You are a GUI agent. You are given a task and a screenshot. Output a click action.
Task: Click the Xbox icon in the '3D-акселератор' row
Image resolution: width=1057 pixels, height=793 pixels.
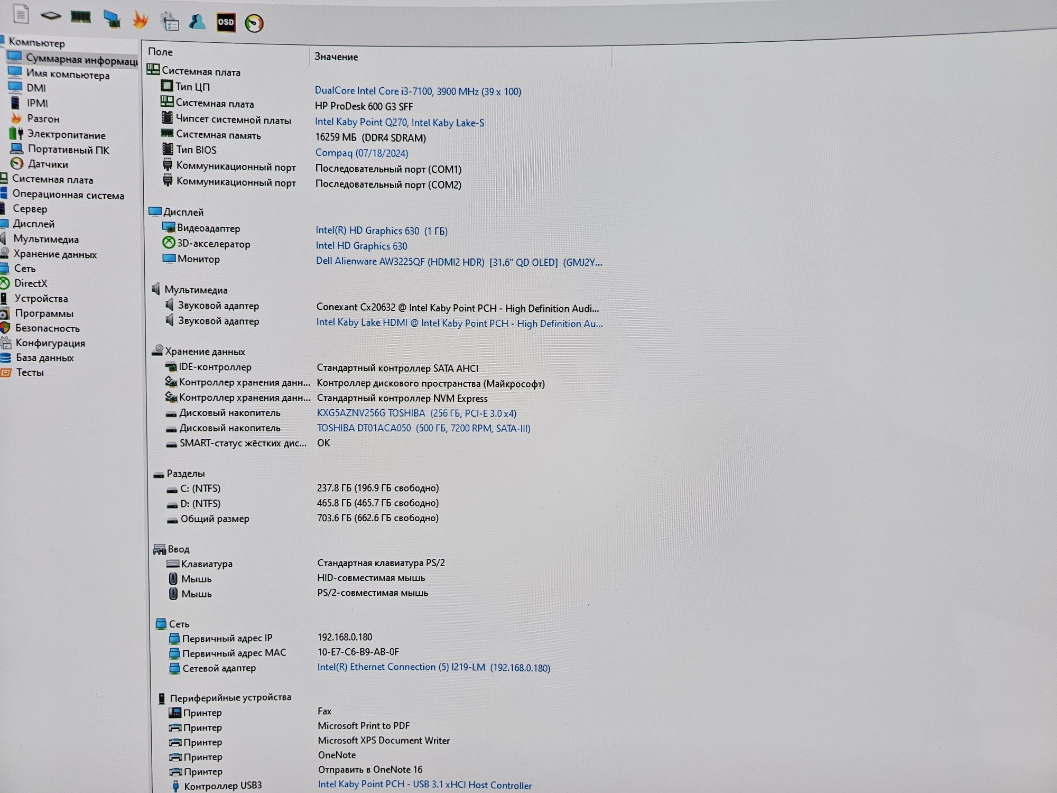(169, 243)
